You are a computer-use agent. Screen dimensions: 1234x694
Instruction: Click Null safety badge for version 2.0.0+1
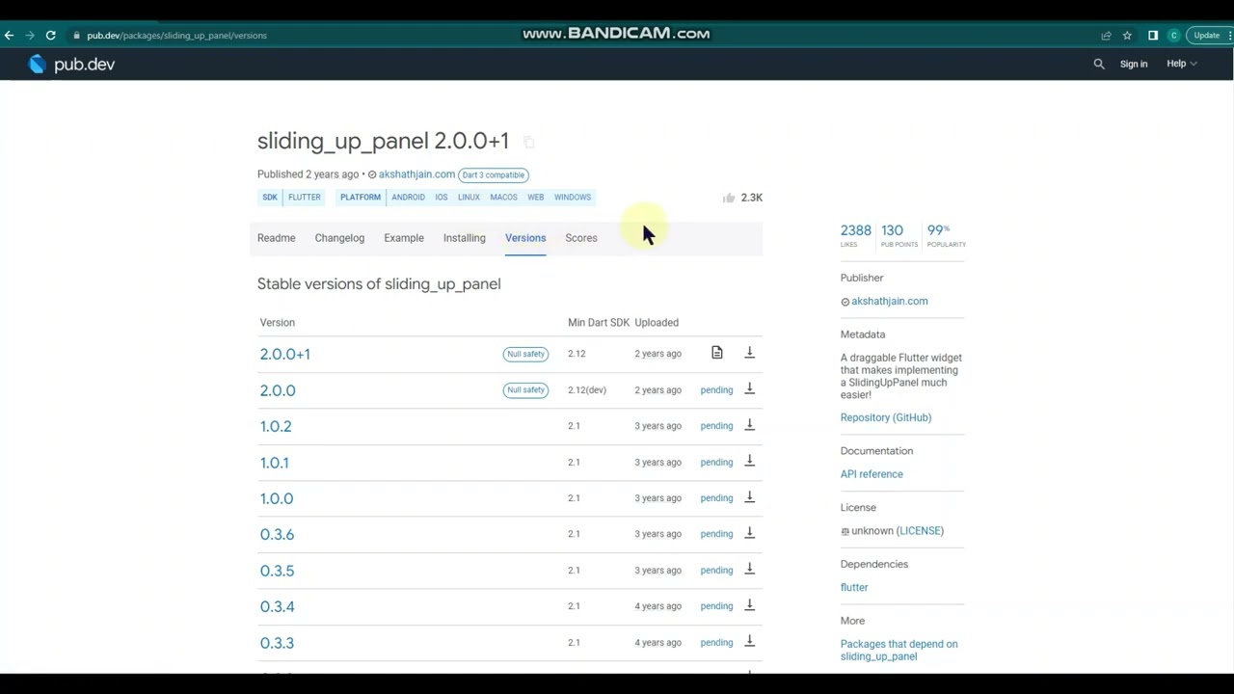tap(525, 354)
